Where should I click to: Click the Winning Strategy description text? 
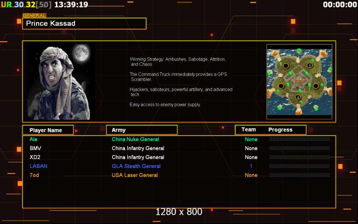[178, 62]
